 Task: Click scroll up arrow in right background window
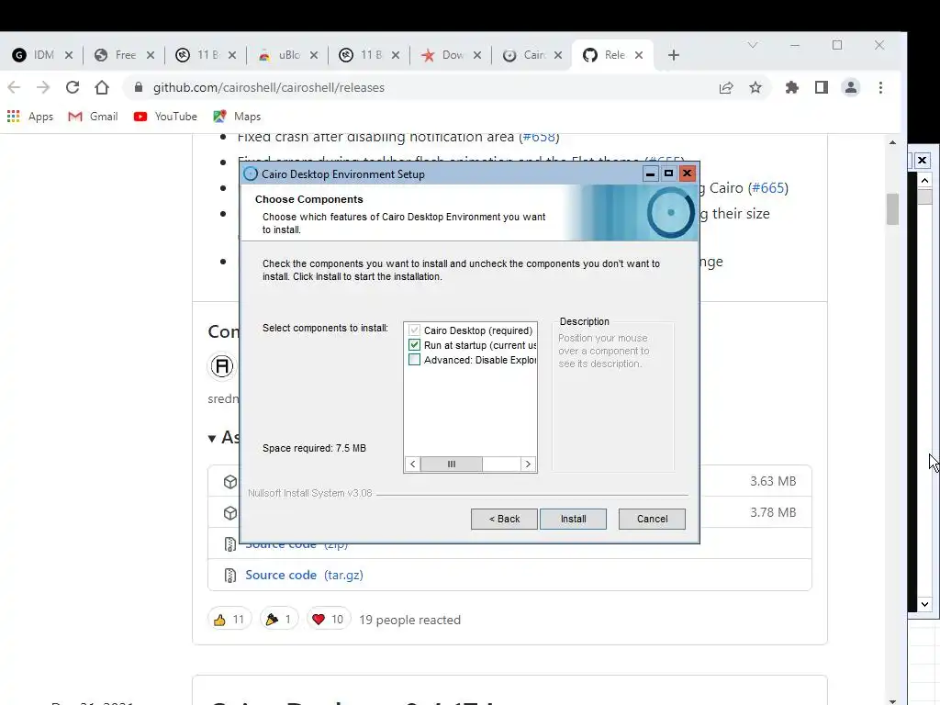[x=924, y=181]
